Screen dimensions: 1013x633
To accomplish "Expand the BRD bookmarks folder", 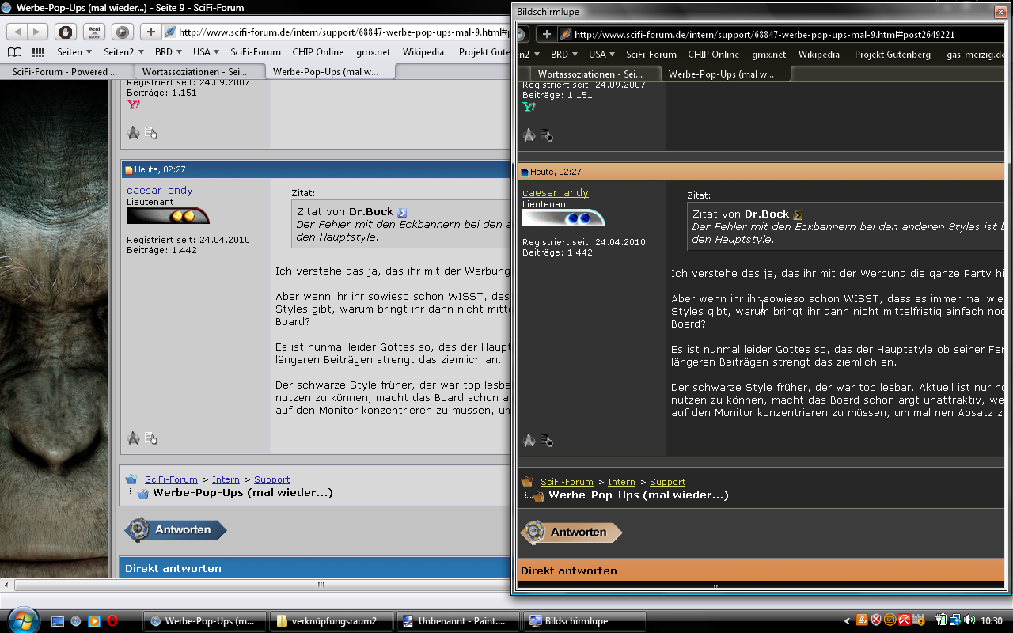I will pos(169,52).
